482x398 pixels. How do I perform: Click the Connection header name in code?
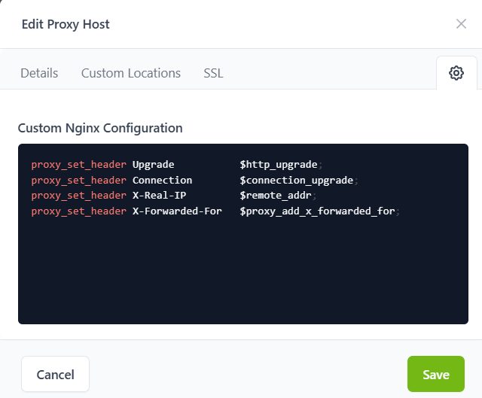click(162, 181)
